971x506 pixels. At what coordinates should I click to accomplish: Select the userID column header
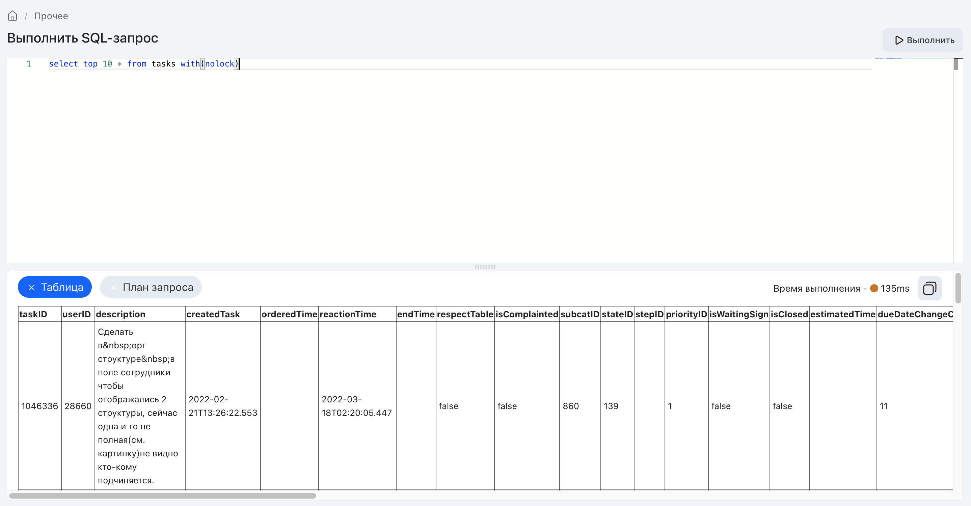(78, 314)
